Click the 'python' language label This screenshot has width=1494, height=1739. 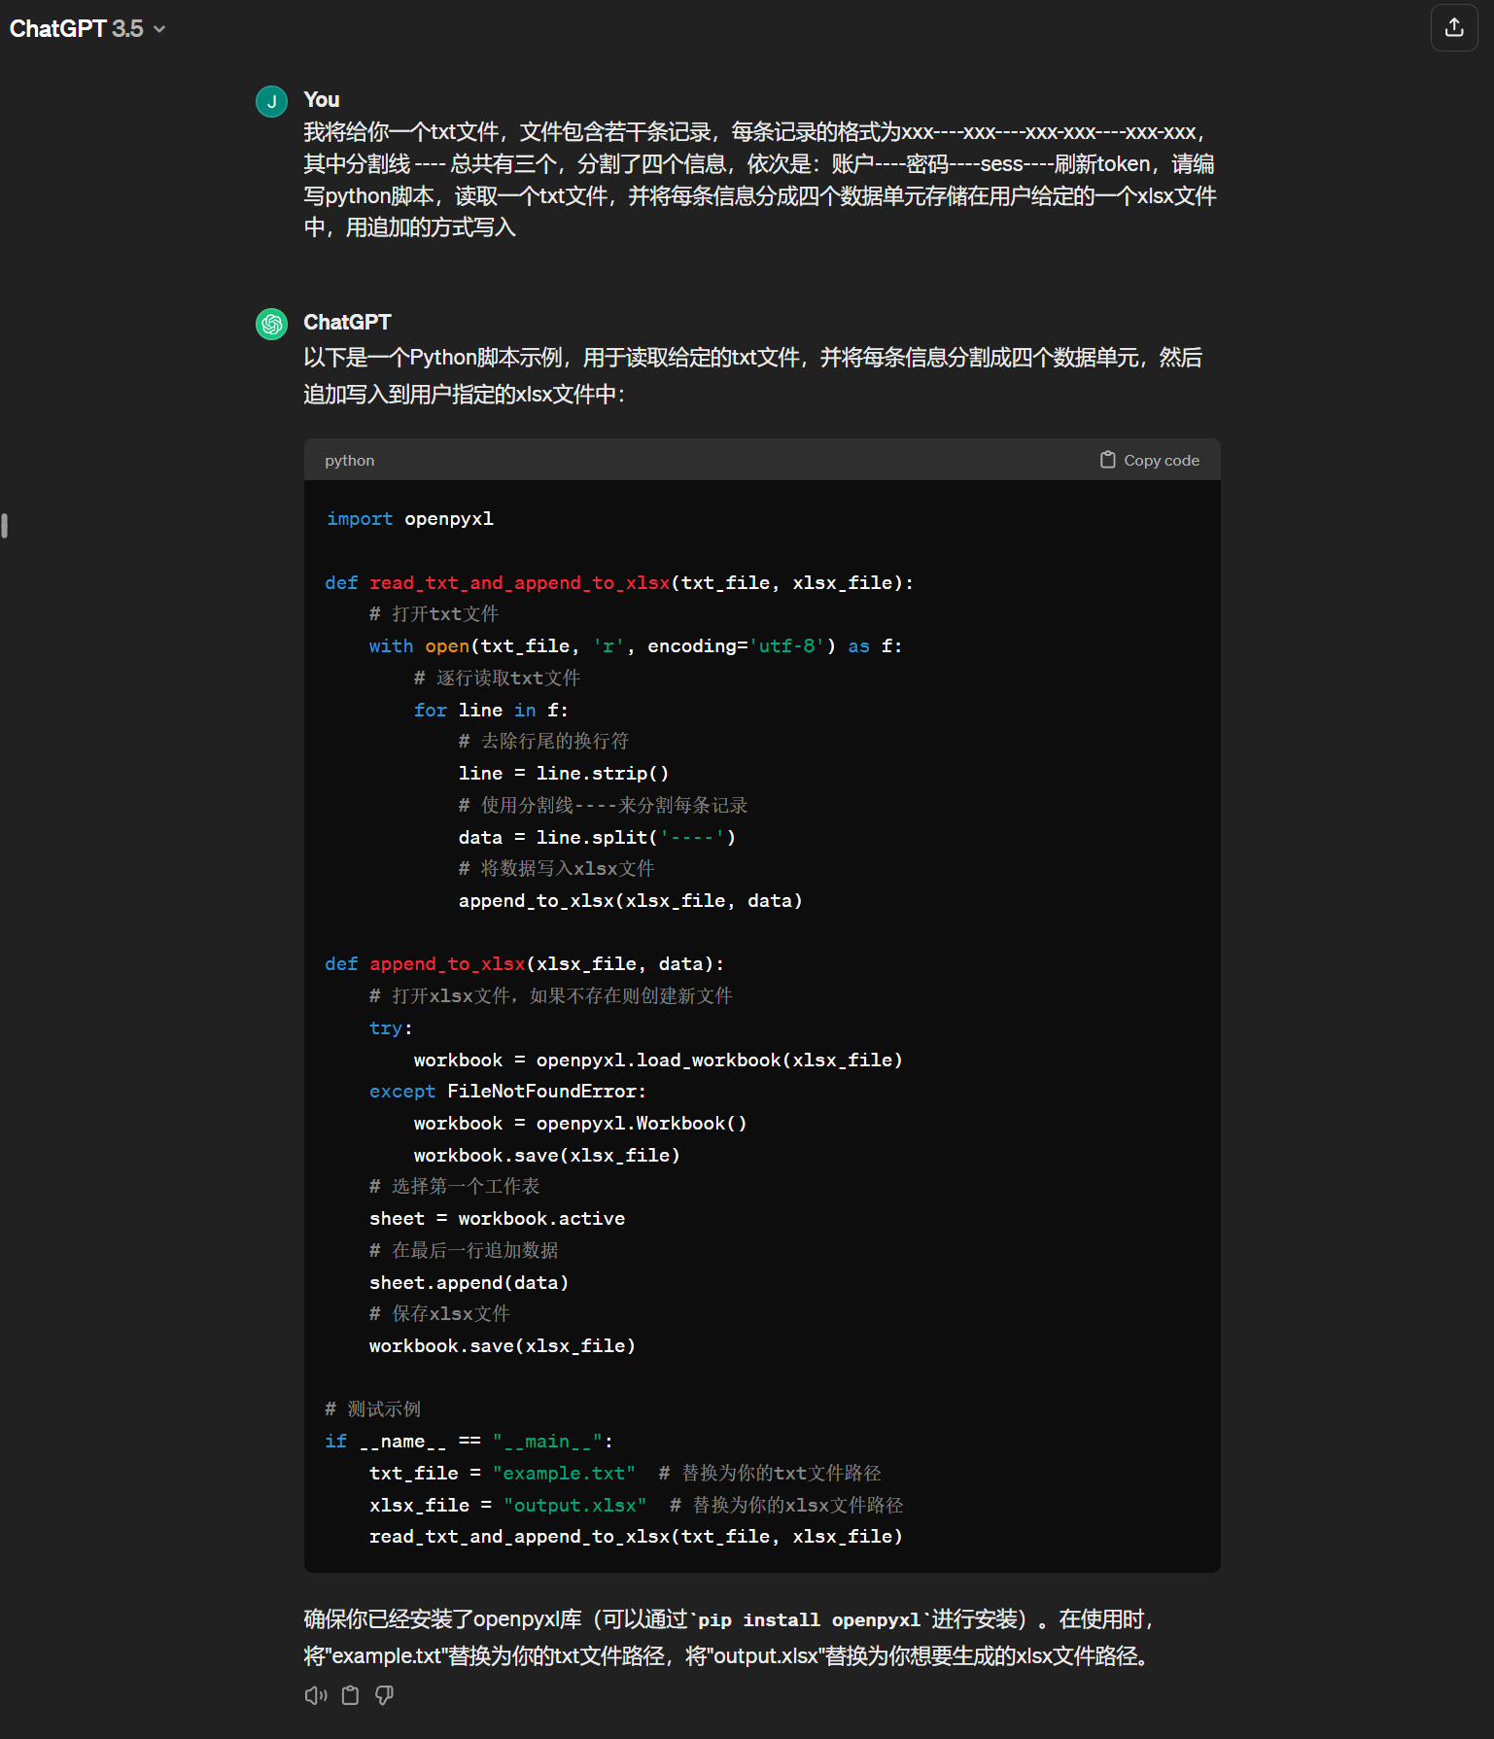[350, 460]
